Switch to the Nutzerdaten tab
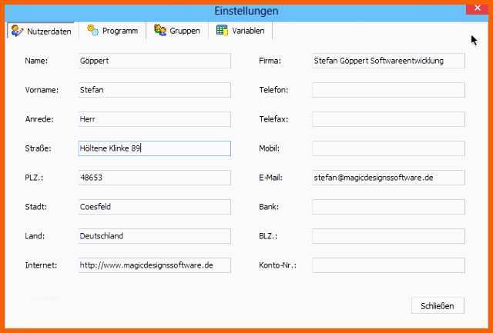This screenshot has height=333, width=493. 41,31
